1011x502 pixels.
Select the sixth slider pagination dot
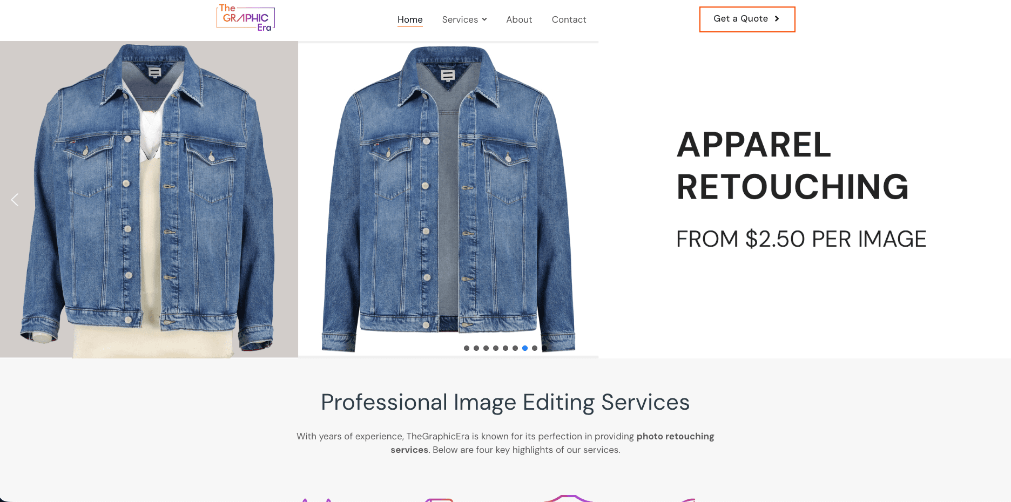(x=515, y=348)
